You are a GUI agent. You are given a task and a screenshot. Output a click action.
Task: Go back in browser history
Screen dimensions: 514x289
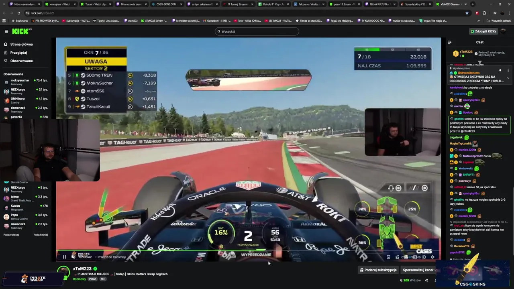click(4, 13)
